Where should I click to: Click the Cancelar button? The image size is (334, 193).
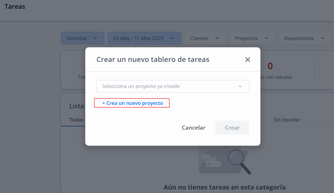coord(194,128)
